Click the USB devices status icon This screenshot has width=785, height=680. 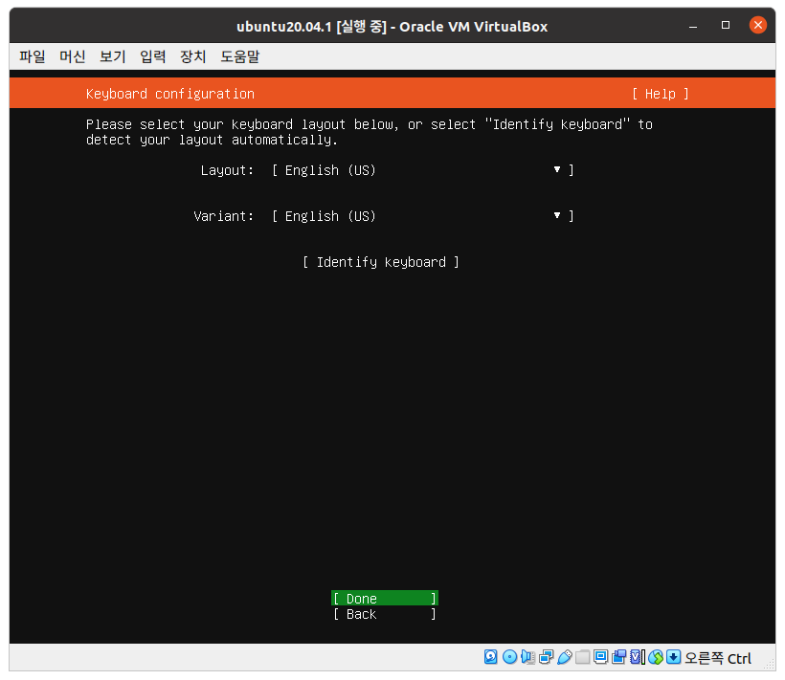[565, 656]
